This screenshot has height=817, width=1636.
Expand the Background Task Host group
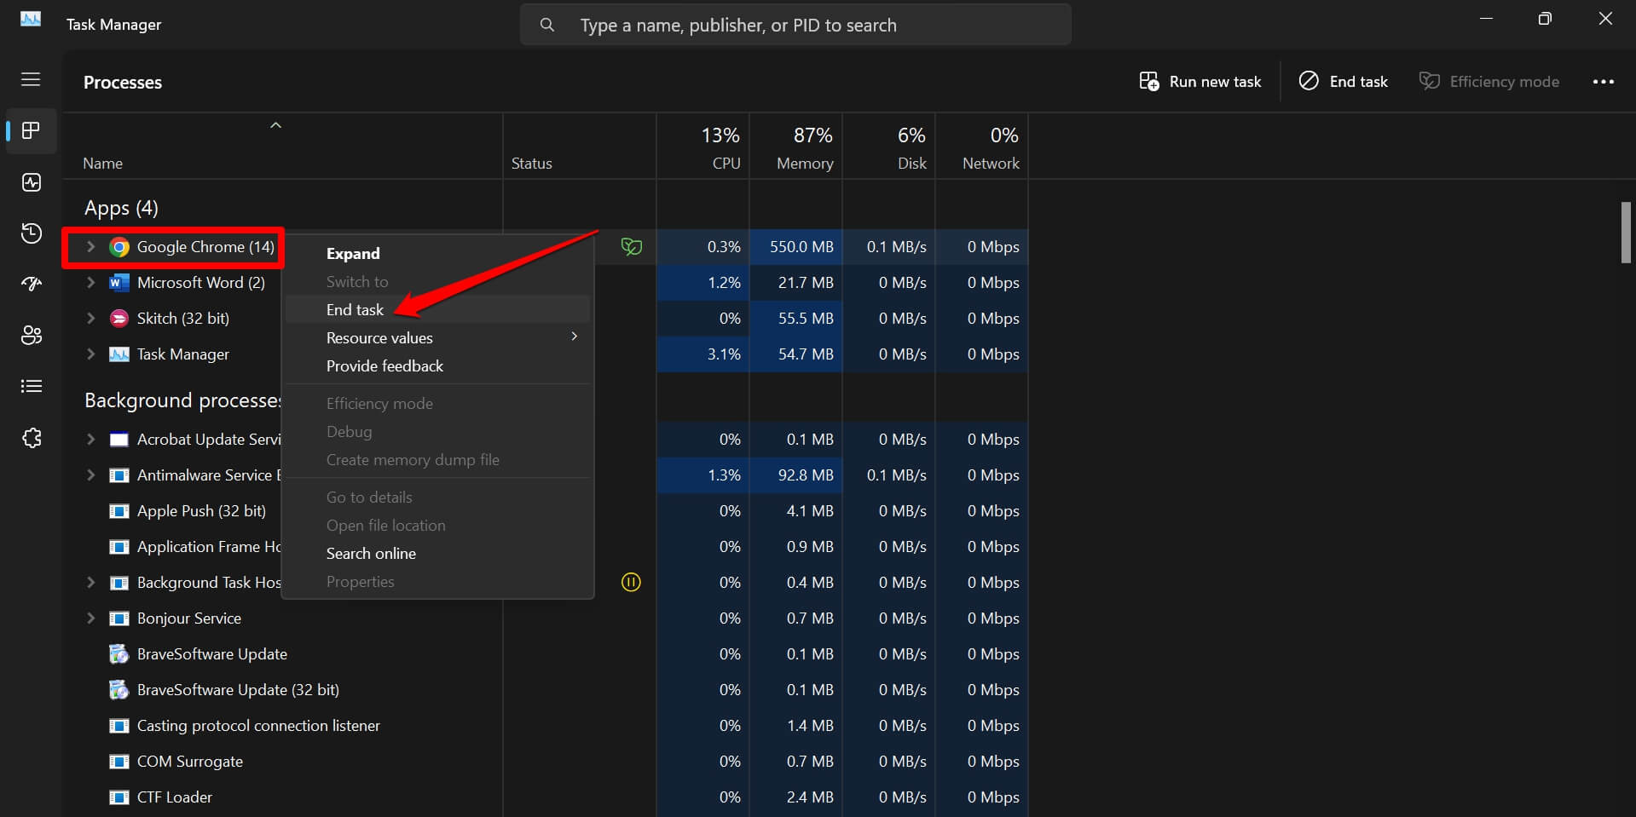click(90, 583)
